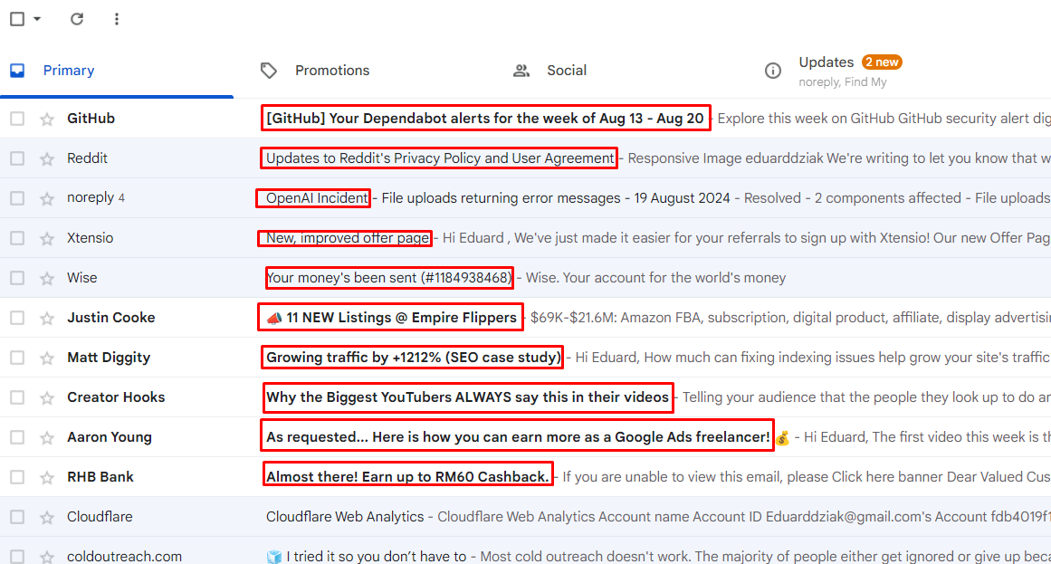
Task: Select the RHB Bank email checkbox
Action: coord(17,477)
